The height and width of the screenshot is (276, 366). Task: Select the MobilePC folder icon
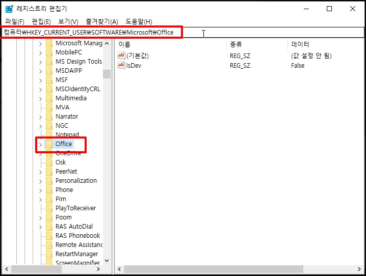coord(49,52)
